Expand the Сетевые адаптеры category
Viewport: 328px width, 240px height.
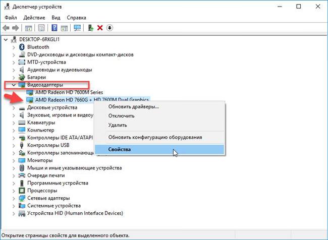(14, 198)
